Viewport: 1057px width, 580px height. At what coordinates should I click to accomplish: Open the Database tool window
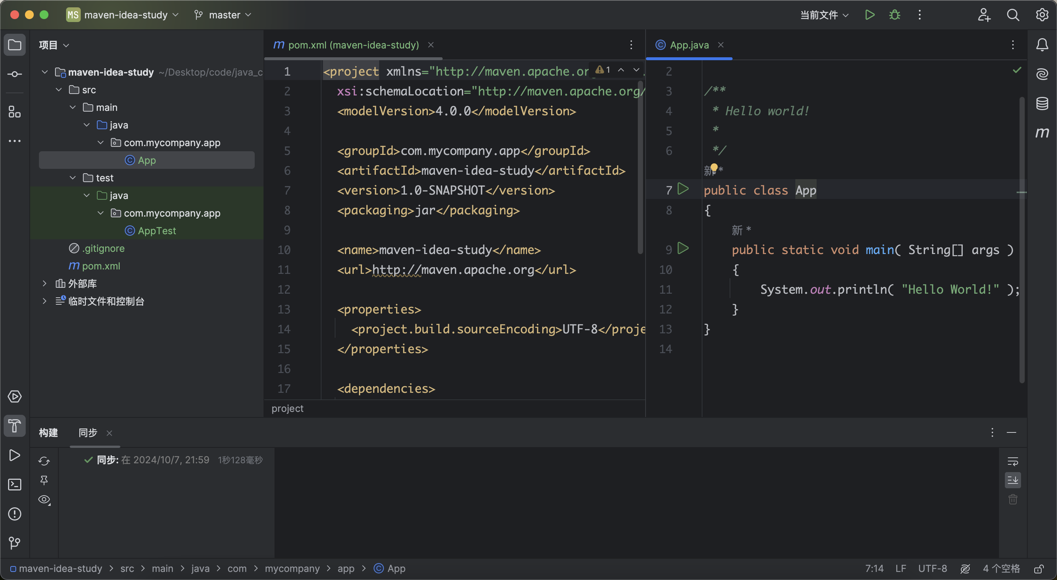point(1042,104)
